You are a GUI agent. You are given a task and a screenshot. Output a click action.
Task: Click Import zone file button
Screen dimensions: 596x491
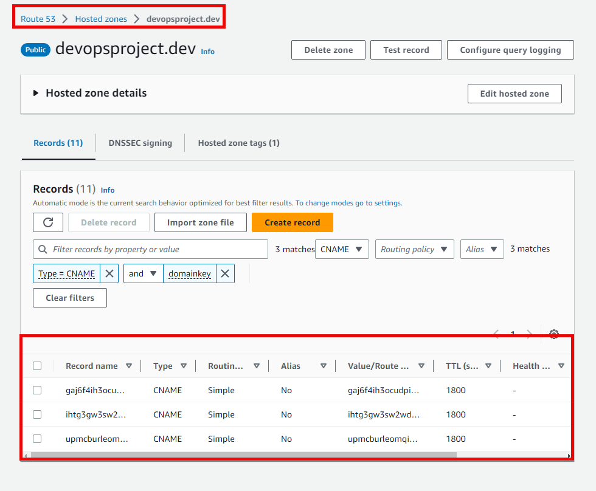pyautogui.click(x=200, y=222)
